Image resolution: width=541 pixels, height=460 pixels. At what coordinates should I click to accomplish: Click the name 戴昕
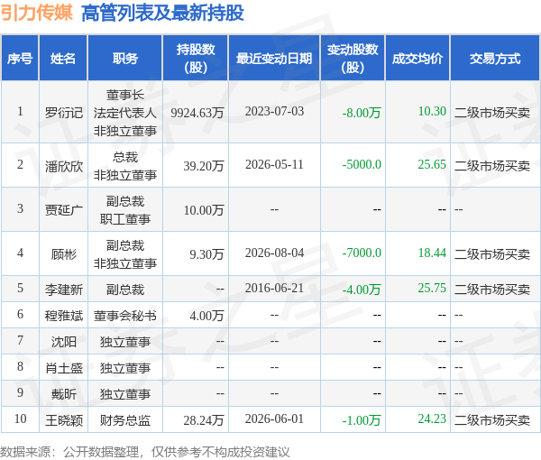(x=64, y=394)
